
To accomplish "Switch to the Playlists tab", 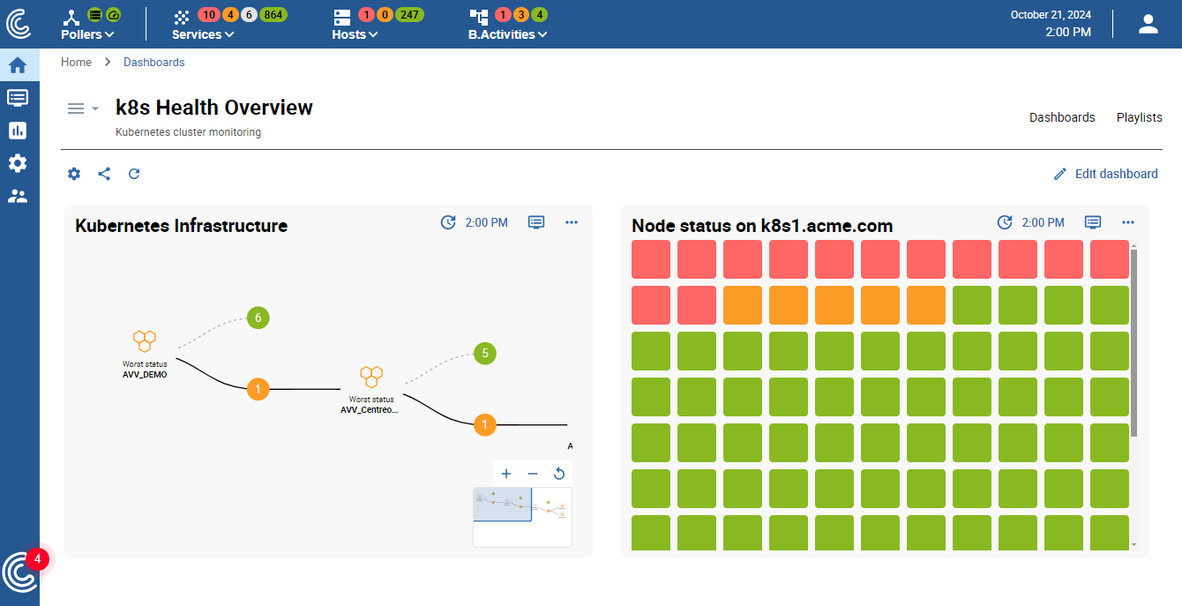I will pos(1139,116).
